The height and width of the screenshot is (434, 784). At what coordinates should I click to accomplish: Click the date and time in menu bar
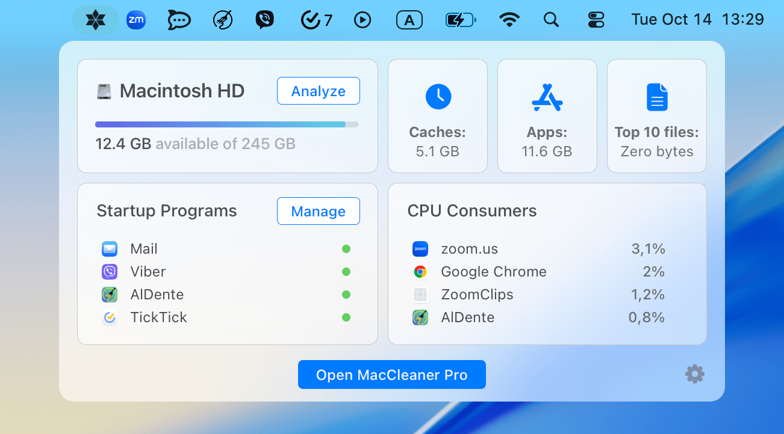(x=697, y=20)
